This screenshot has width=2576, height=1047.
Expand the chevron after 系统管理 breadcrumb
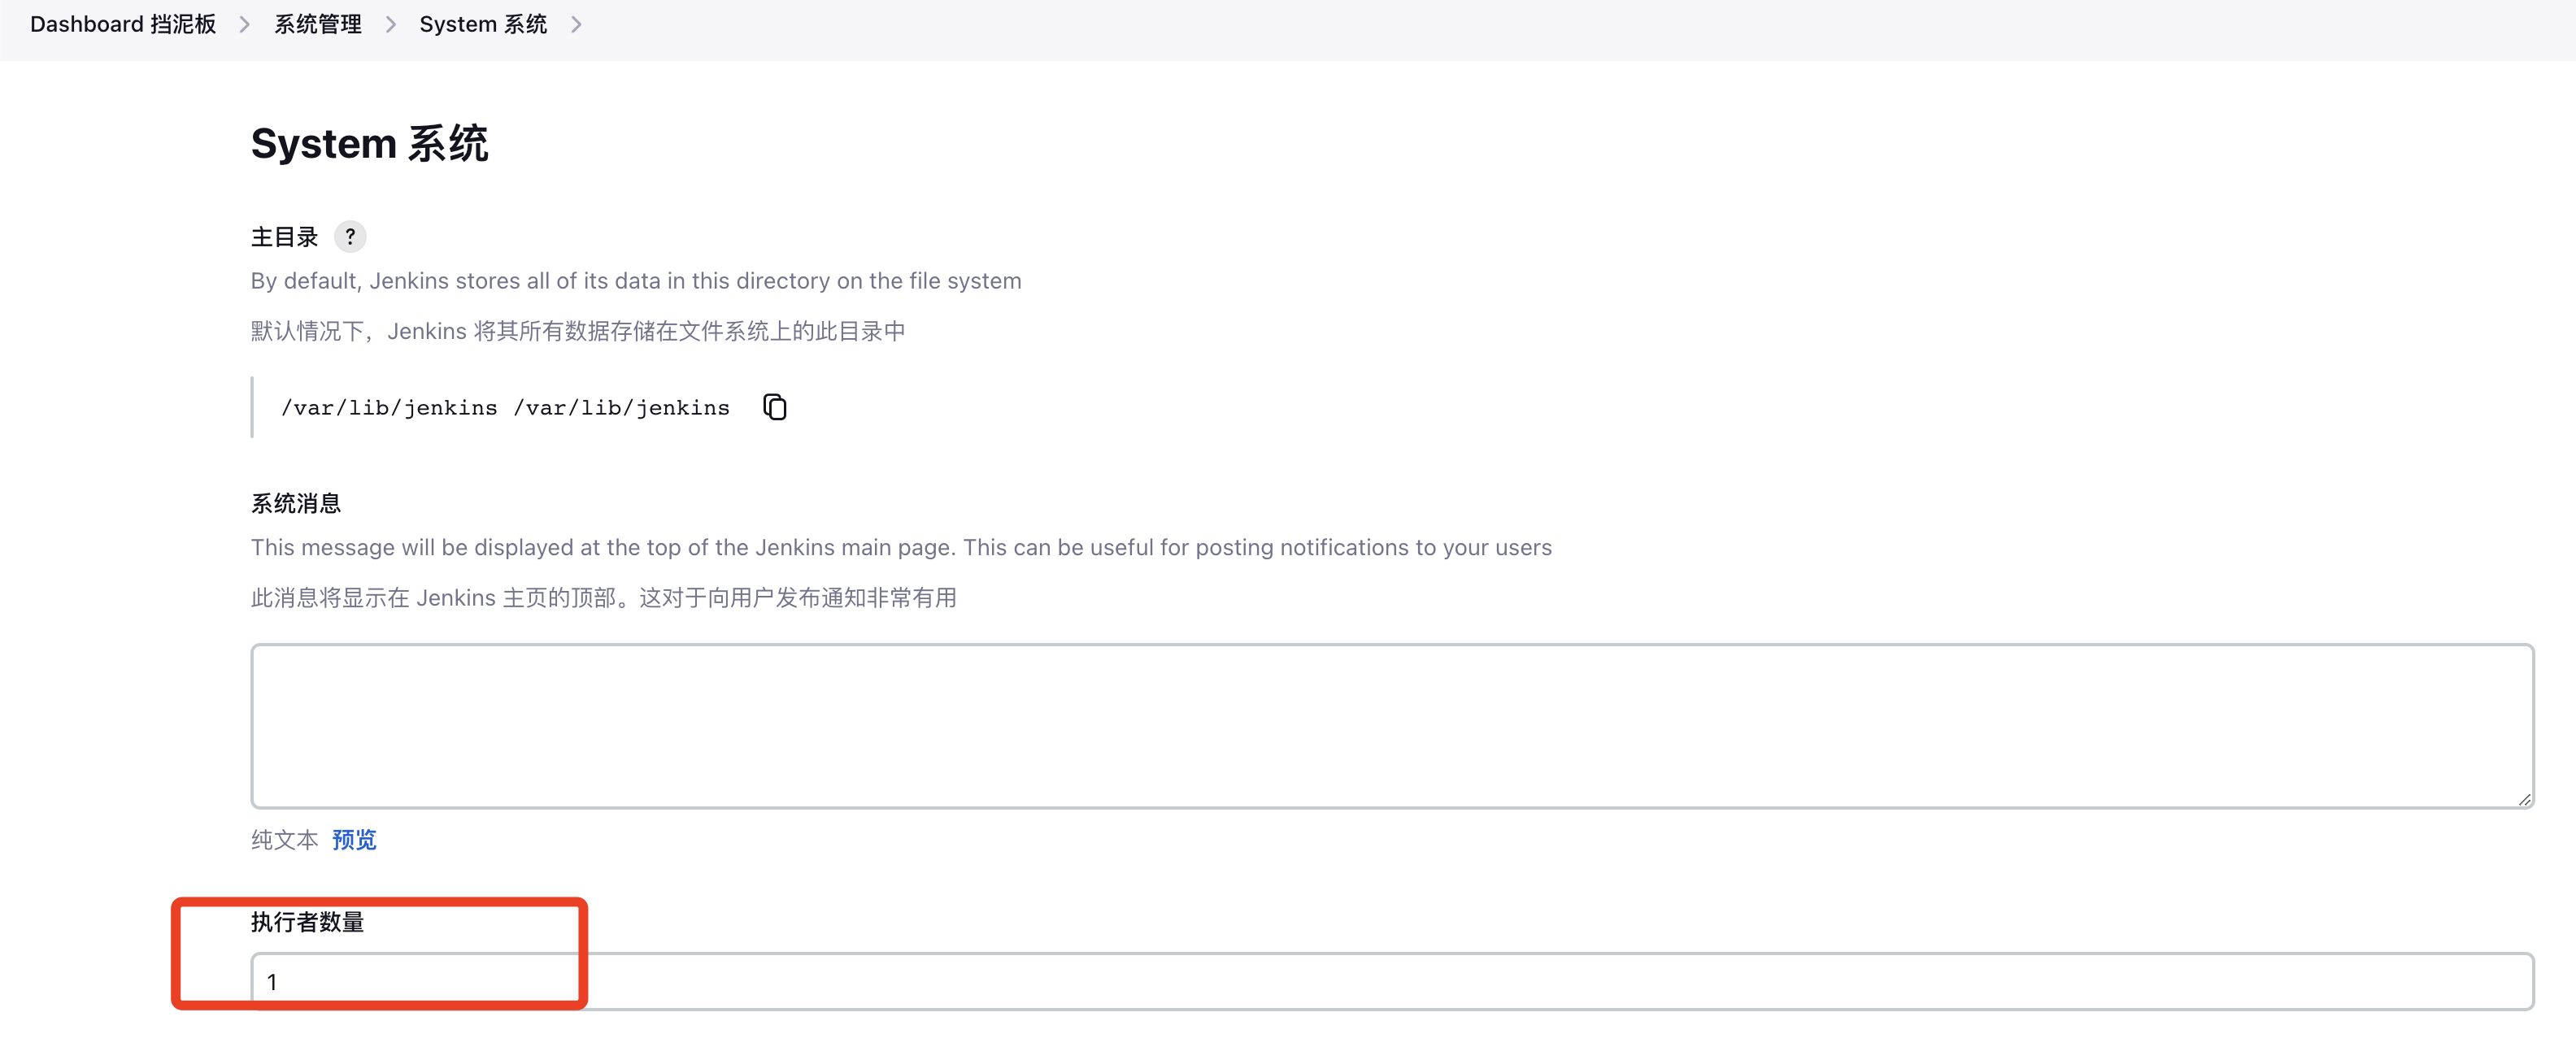(391, 24)
